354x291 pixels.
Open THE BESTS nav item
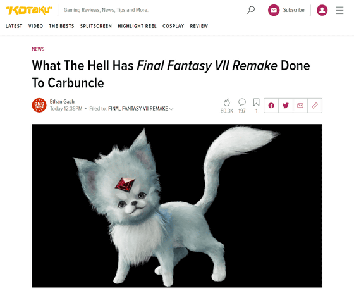(62, 26)
